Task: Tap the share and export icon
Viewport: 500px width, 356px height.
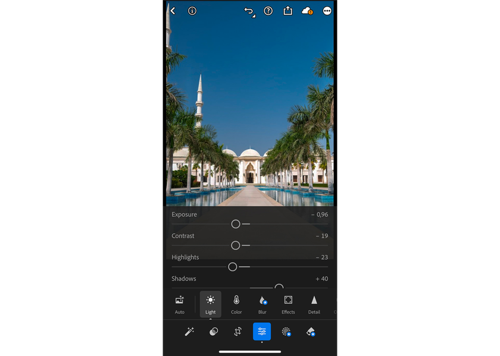Action: point(287,11)
